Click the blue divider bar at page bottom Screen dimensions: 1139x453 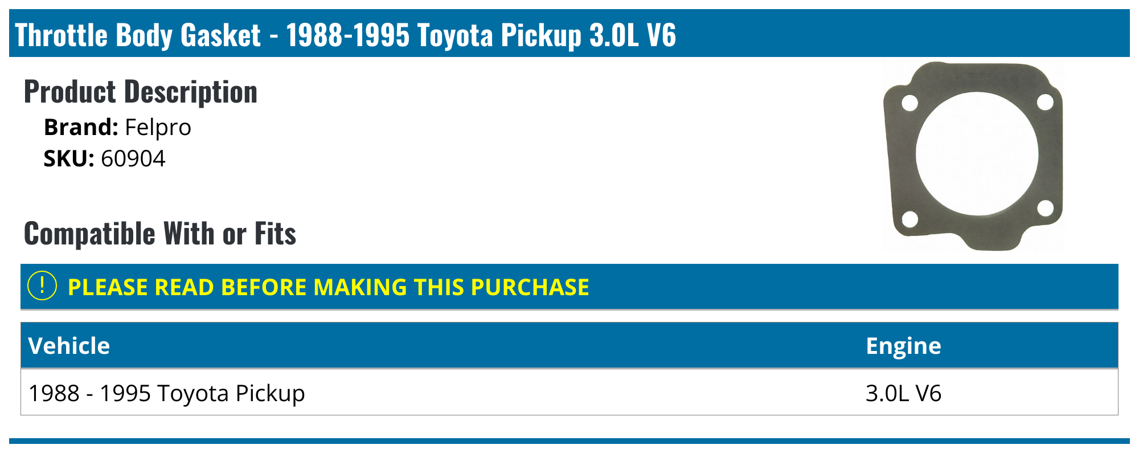[569, 440]
